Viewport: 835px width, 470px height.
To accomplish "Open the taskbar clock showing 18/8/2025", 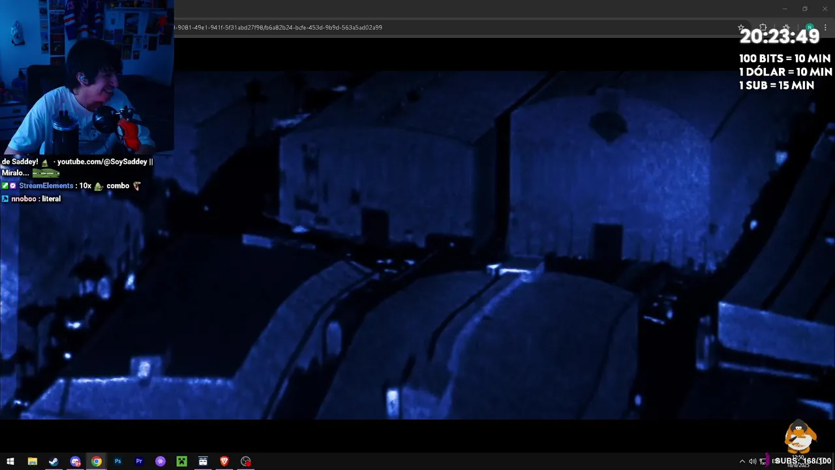I will tap(798, 462).
